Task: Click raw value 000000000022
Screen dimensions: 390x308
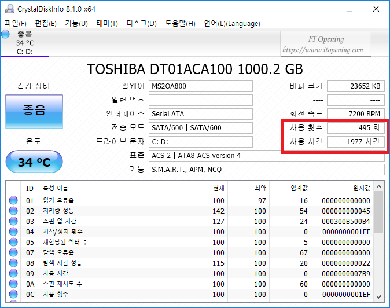Action: click(345, 263)
